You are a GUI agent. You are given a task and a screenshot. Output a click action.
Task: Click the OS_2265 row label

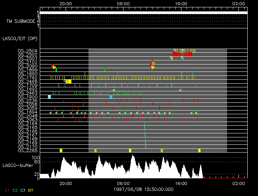click(28, 150)
